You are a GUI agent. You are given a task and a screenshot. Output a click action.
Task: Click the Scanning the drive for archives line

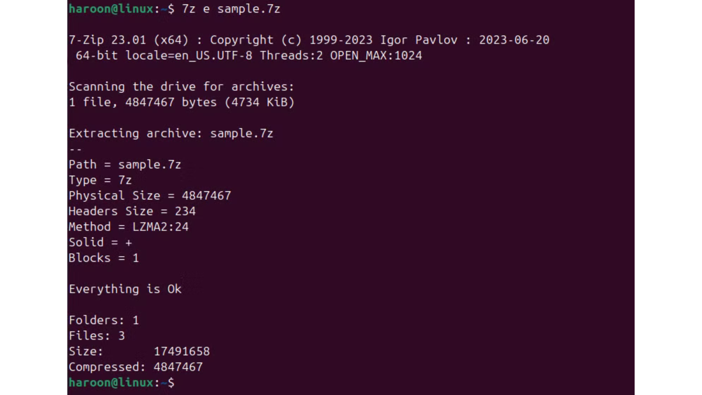tap(181, 87)
